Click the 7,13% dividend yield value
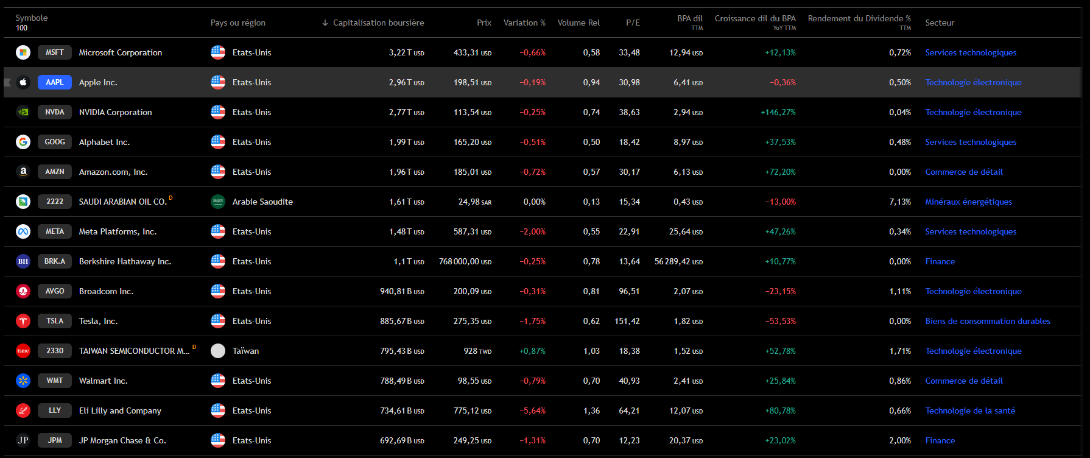The image size is (1090, 458). pos(900,202)
